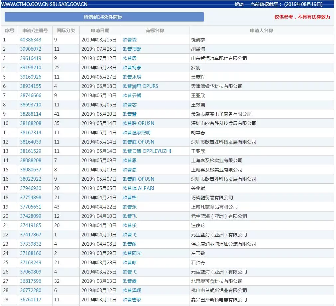This screenshot has height=306, width=336.
Task: Open registration number 38088208
Action: coord(31,160)
